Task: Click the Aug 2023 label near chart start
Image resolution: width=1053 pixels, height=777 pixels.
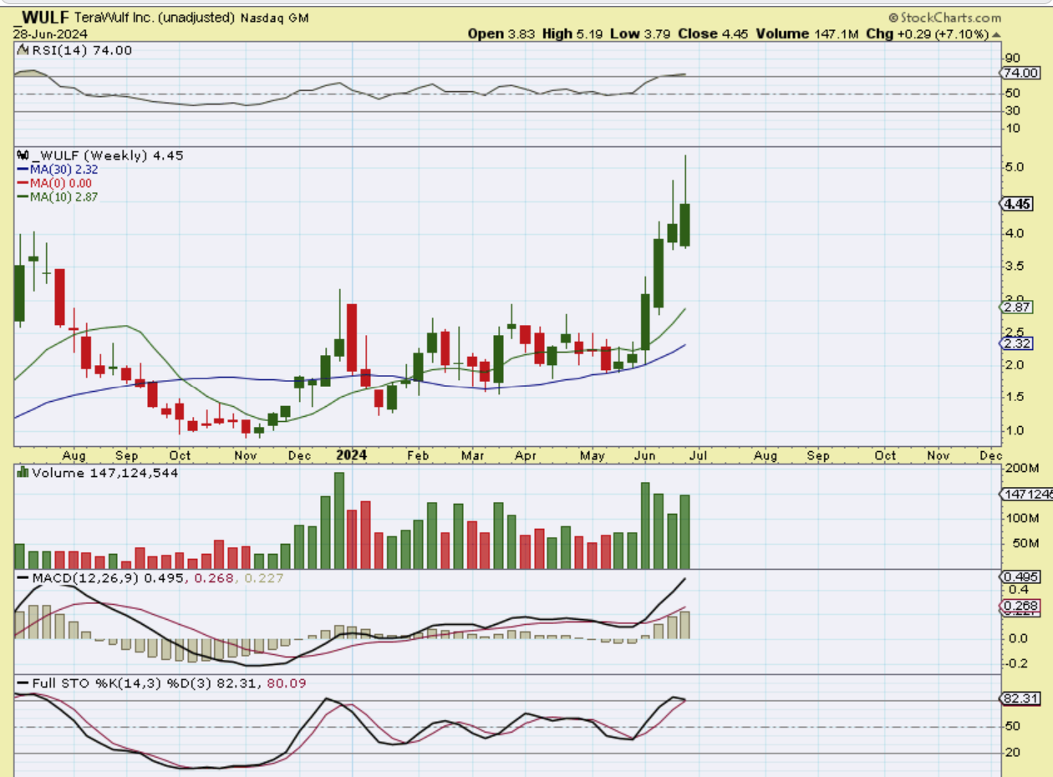Action: pos(74,456)
